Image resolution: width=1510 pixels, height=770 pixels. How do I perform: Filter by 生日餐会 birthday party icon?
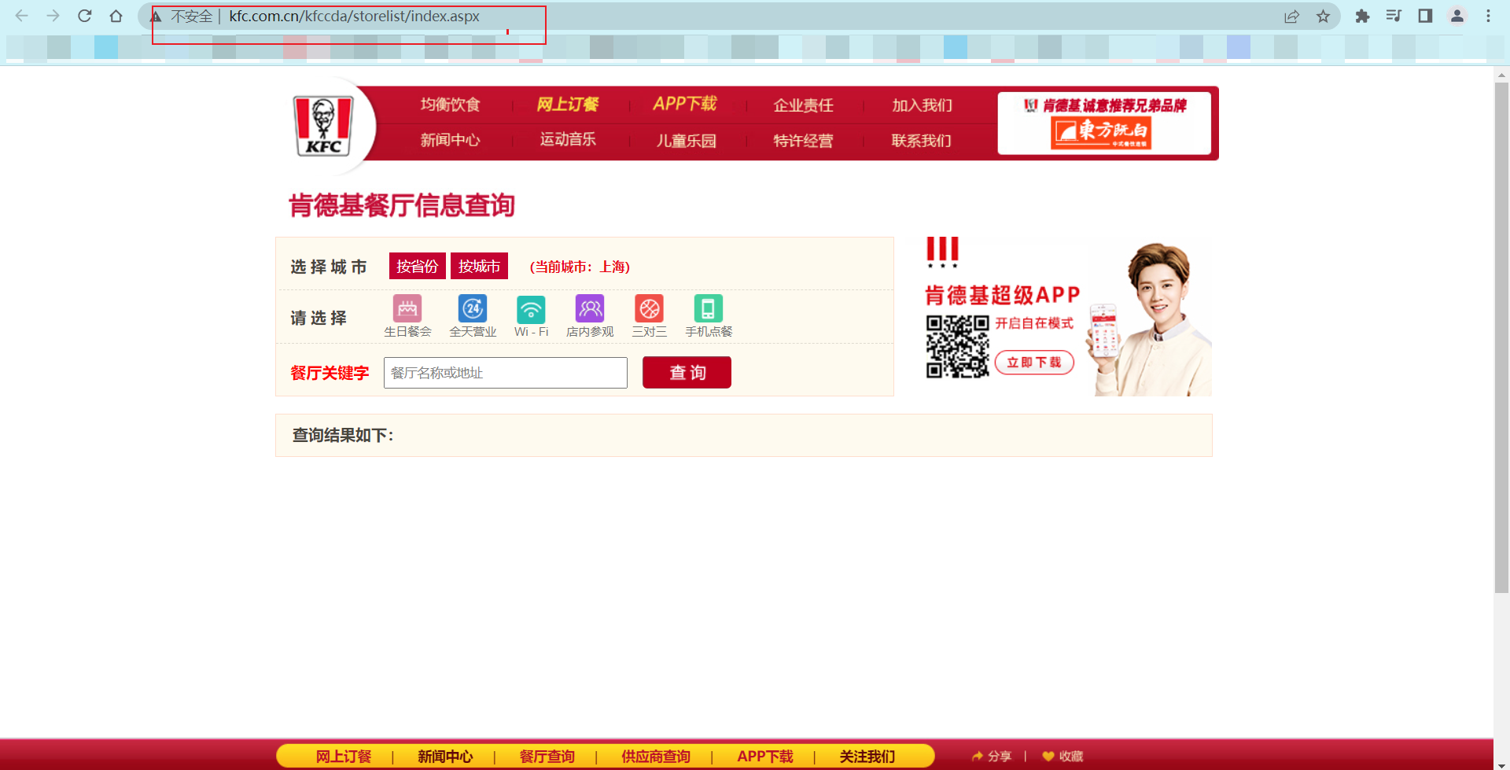coord(407,308)
